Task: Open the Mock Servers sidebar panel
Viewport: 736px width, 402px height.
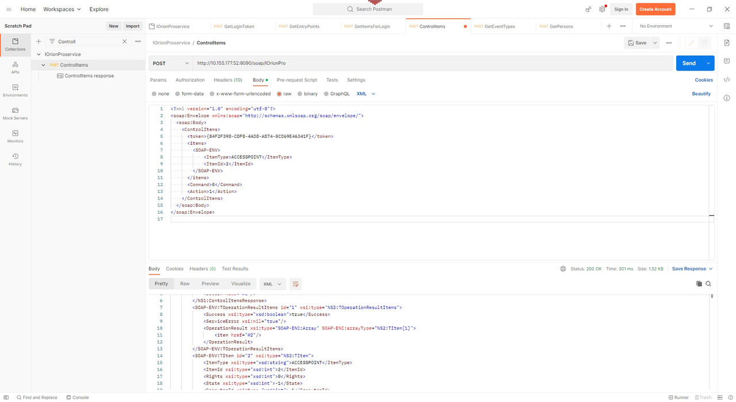Action: coord(16,114)
